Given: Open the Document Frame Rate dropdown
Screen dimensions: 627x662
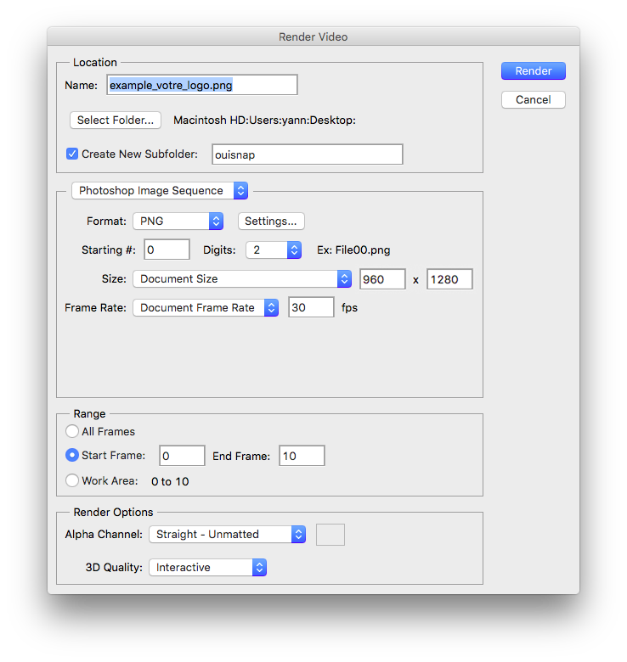Looking at the screenshot, I should [206, 307].
